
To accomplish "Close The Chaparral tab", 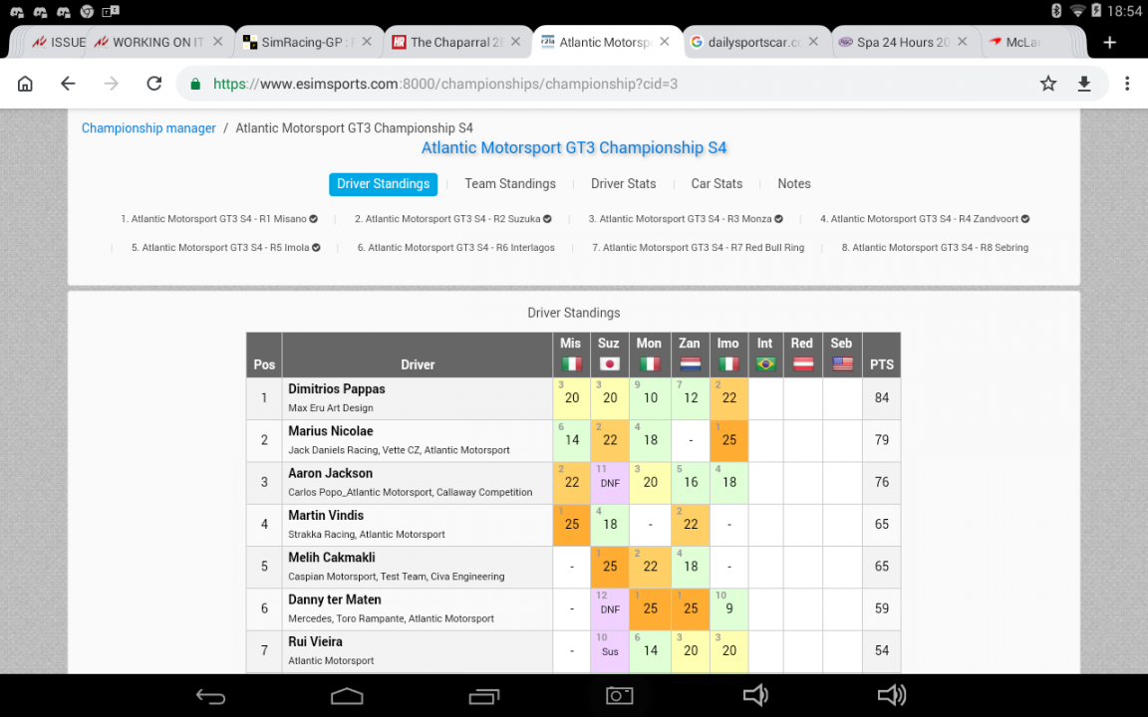I will point(515,42).
